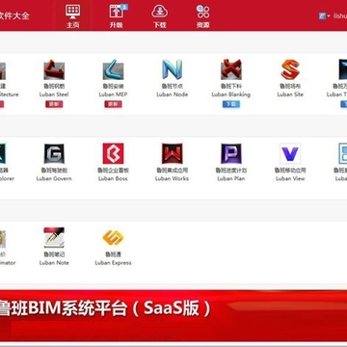This screenshot has height=347, width=347.
Task: Launch the Luban Boss red icon
Action: pos(113,153)
